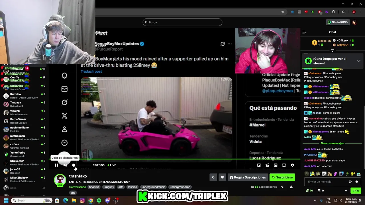Open the Kick user profile avatar
The image size is (365, 205).
pos(354,22)
